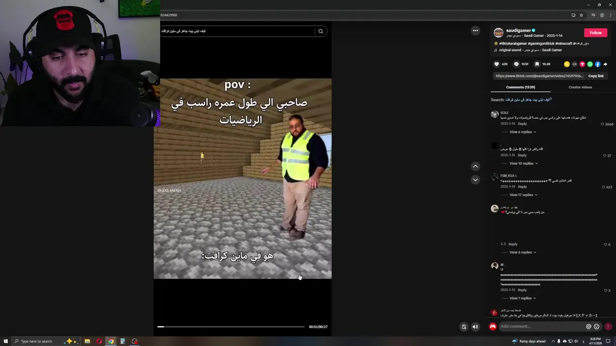Seek on the video progress bar
Screen dimensions: 616x346
[231, 327]
